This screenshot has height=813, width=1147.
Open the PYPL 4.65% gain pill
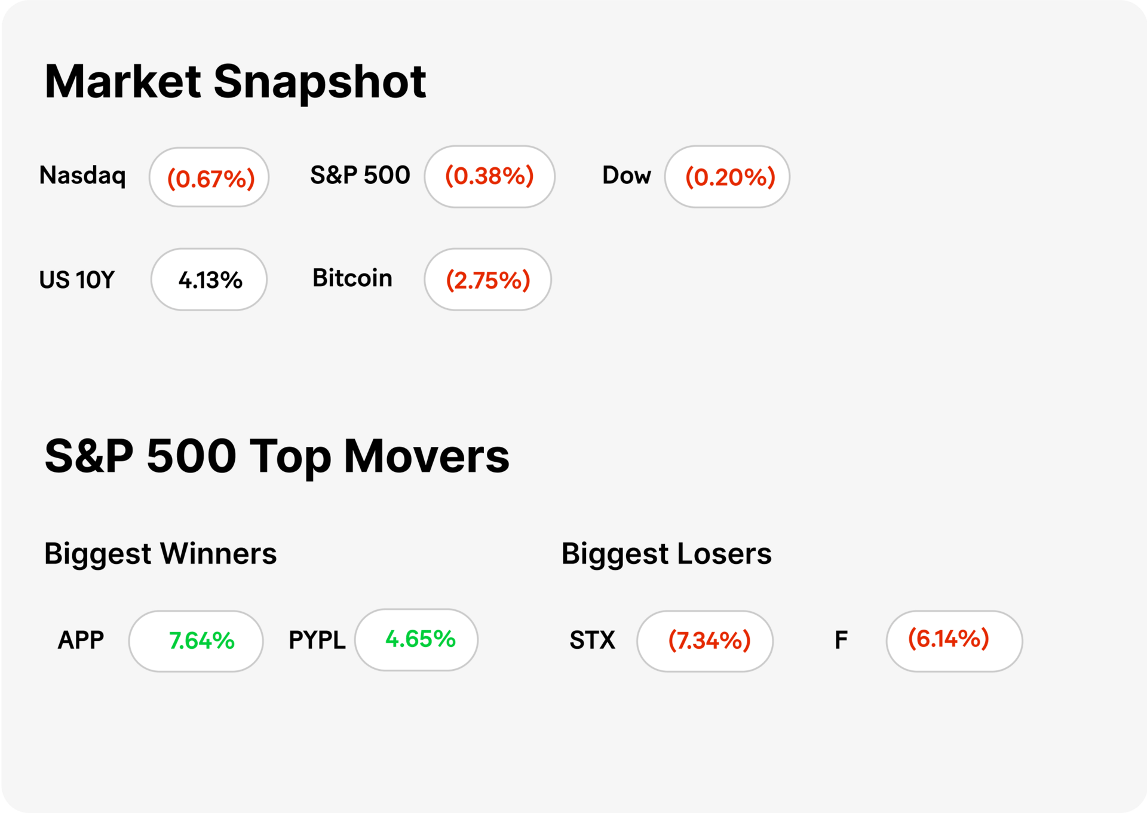point(416,640)
